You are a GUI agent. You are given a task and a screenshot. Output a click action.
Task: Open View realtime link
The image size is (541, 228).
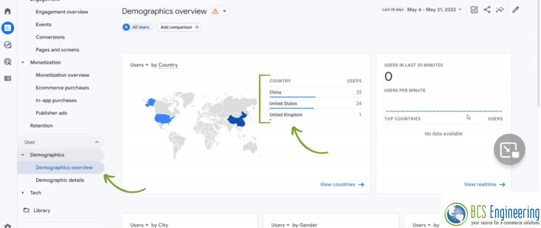(x=484, y=184)
